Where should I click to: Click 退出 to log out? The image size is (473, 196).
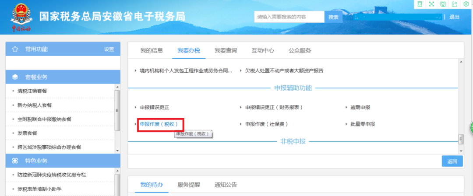[x=454, y=17]
